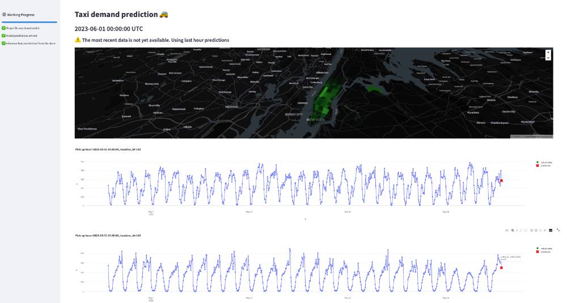Download plot as PNG via camera icon
The image size is (567, 303).
click(x=506, y=230)
